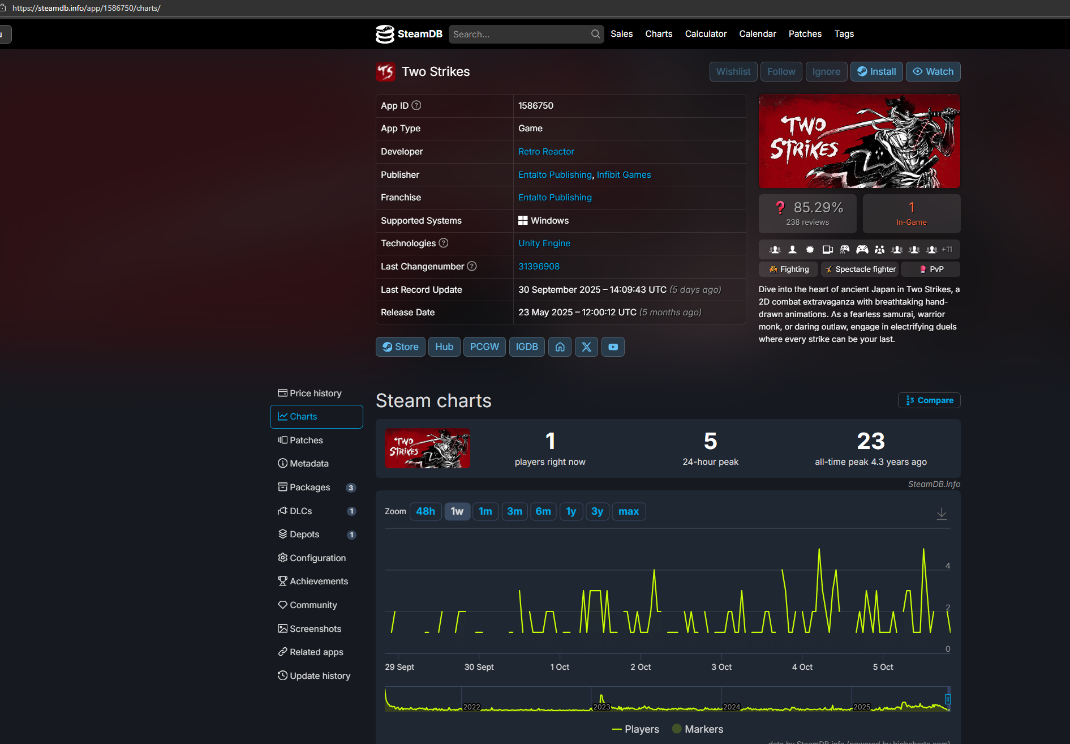Click the streaming controller category icon
This screenshot has width=1070, height=744.
click(x=845, y=249)
